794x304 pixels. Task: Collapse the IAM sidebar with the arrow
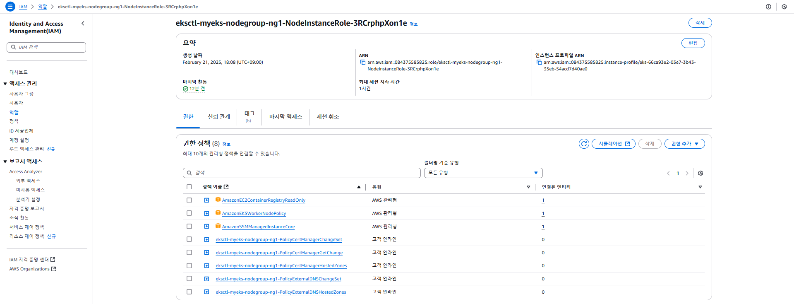(83, 24)
